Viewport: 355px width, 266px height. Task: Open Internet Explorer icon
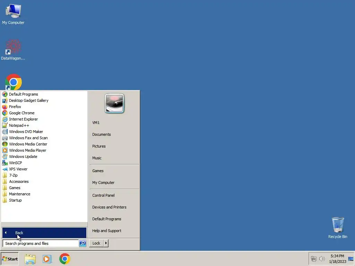5,119
